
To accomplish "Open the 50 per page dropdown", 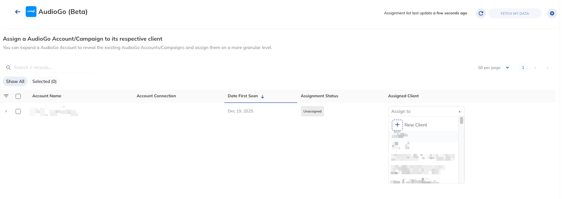I will coord(494,68).
